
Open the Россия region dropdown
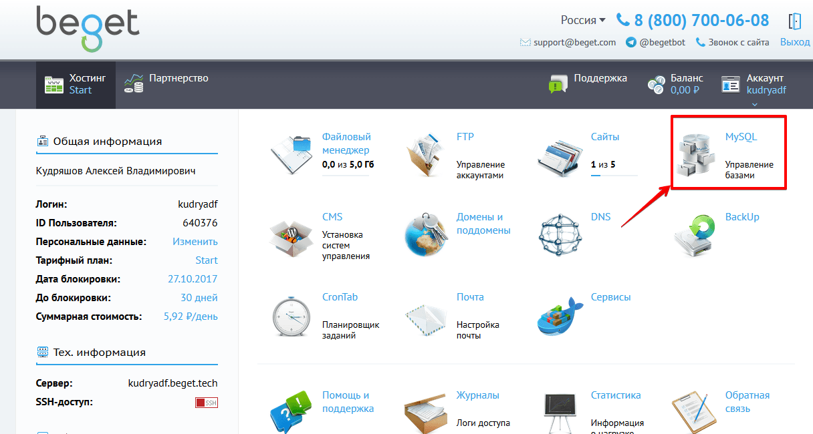[x=583, y=20]
